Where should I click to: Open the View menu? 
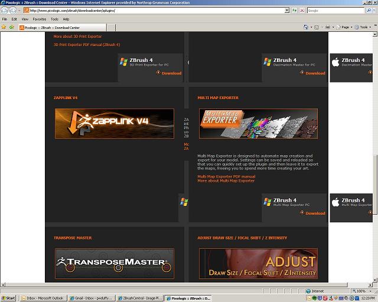point(25,19)
